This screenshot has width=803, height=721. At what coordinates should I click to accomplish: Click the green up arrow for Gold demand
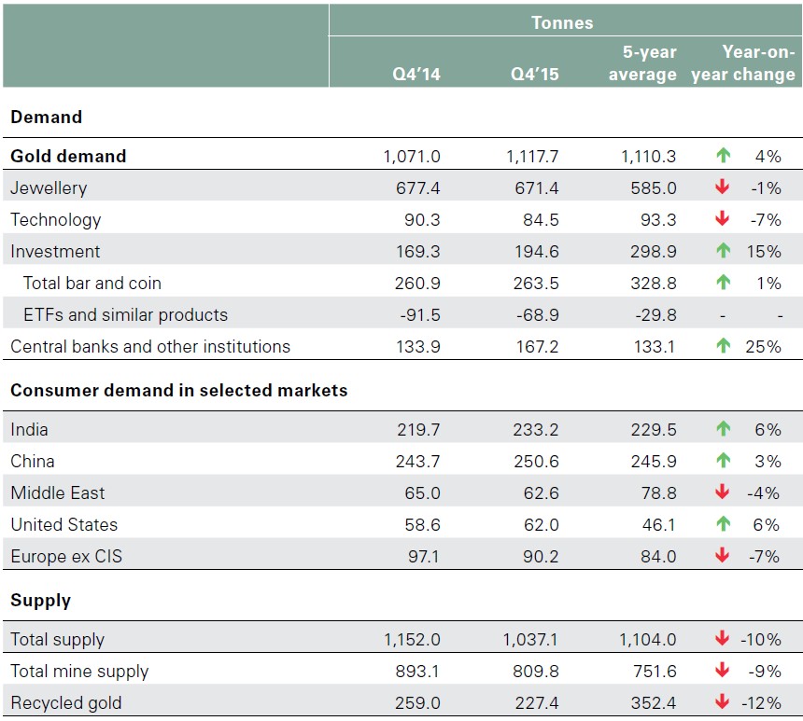coord(723,156)
